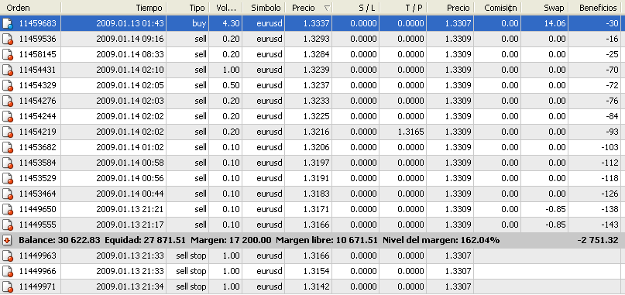Click the red arrow icon in Balance row

(8, 240)
